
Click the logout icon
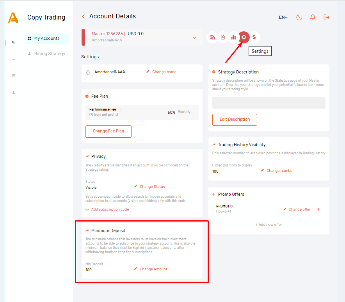click(327, 17)
